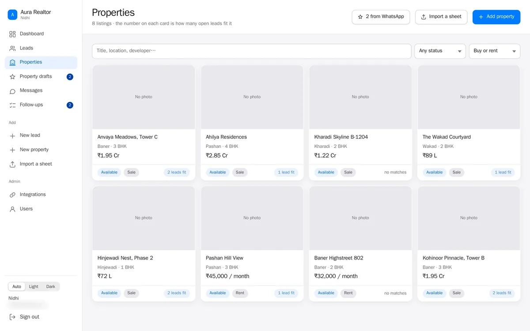Click Sale tag on The Wakad Courtyard card
Viewport: 530px width, 331px height.
click(x=457, y=173)
